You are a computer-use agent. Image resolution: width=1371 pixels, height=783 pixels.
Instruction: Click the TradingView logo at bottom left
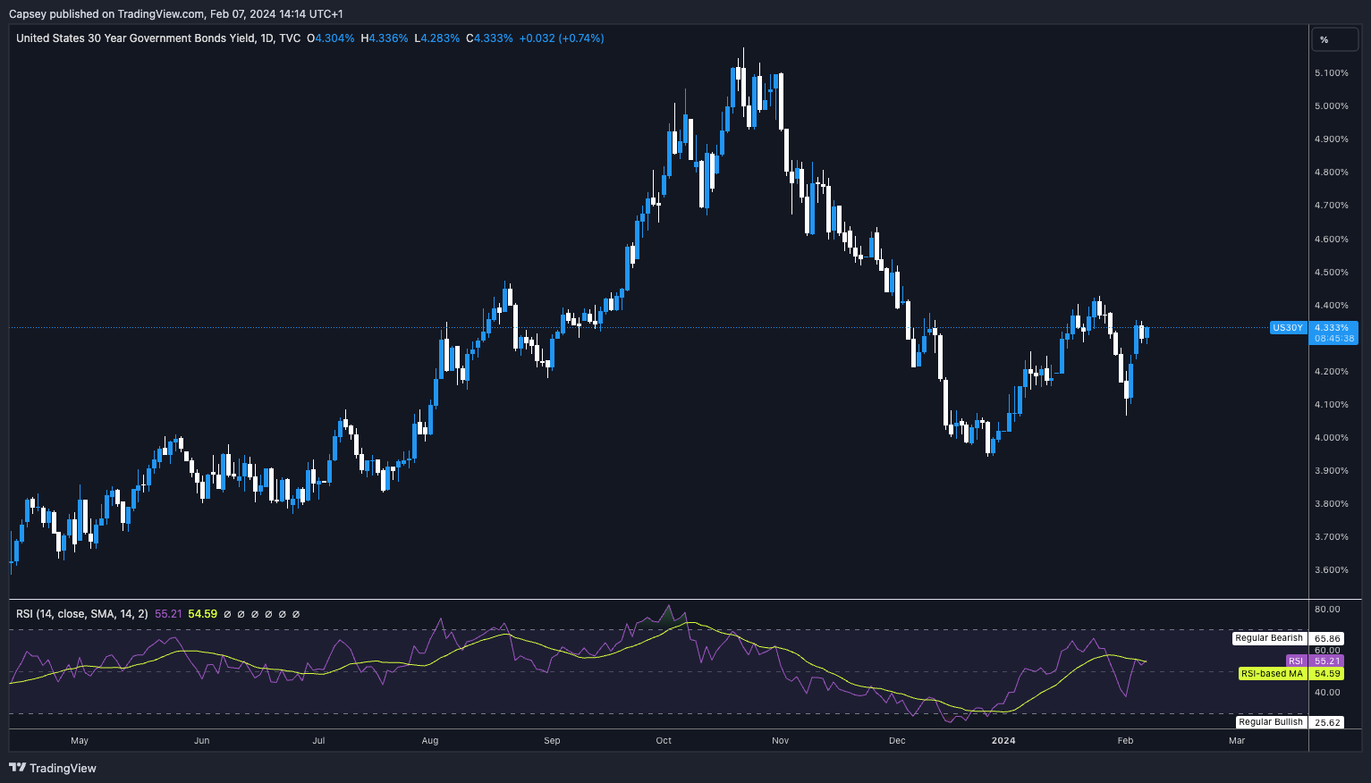tap(53, 768)
